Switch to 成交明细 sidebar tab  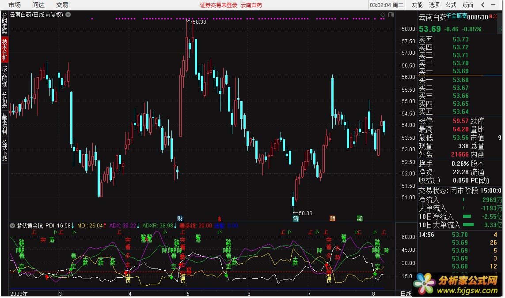[x=4, y=76]
